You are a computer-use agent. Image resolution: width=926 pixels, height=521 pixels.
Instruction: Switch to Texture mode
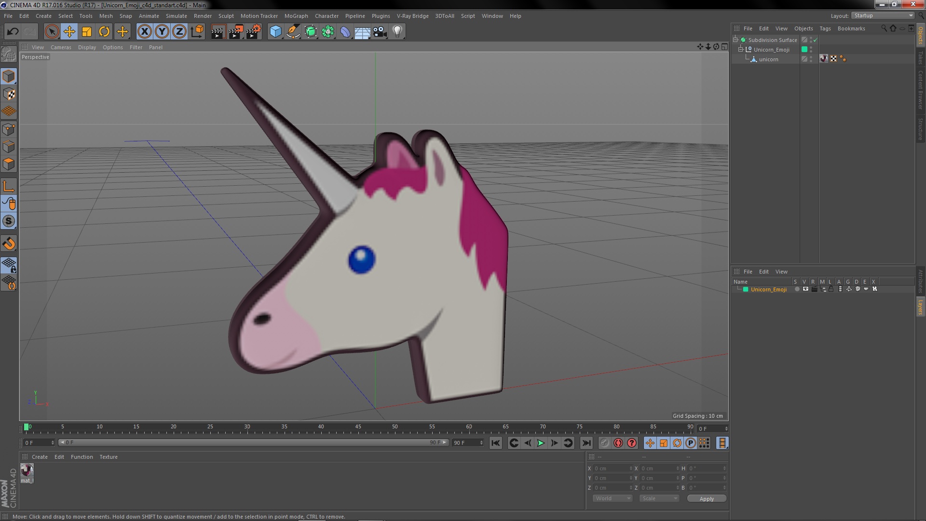[x=9, y=94]
